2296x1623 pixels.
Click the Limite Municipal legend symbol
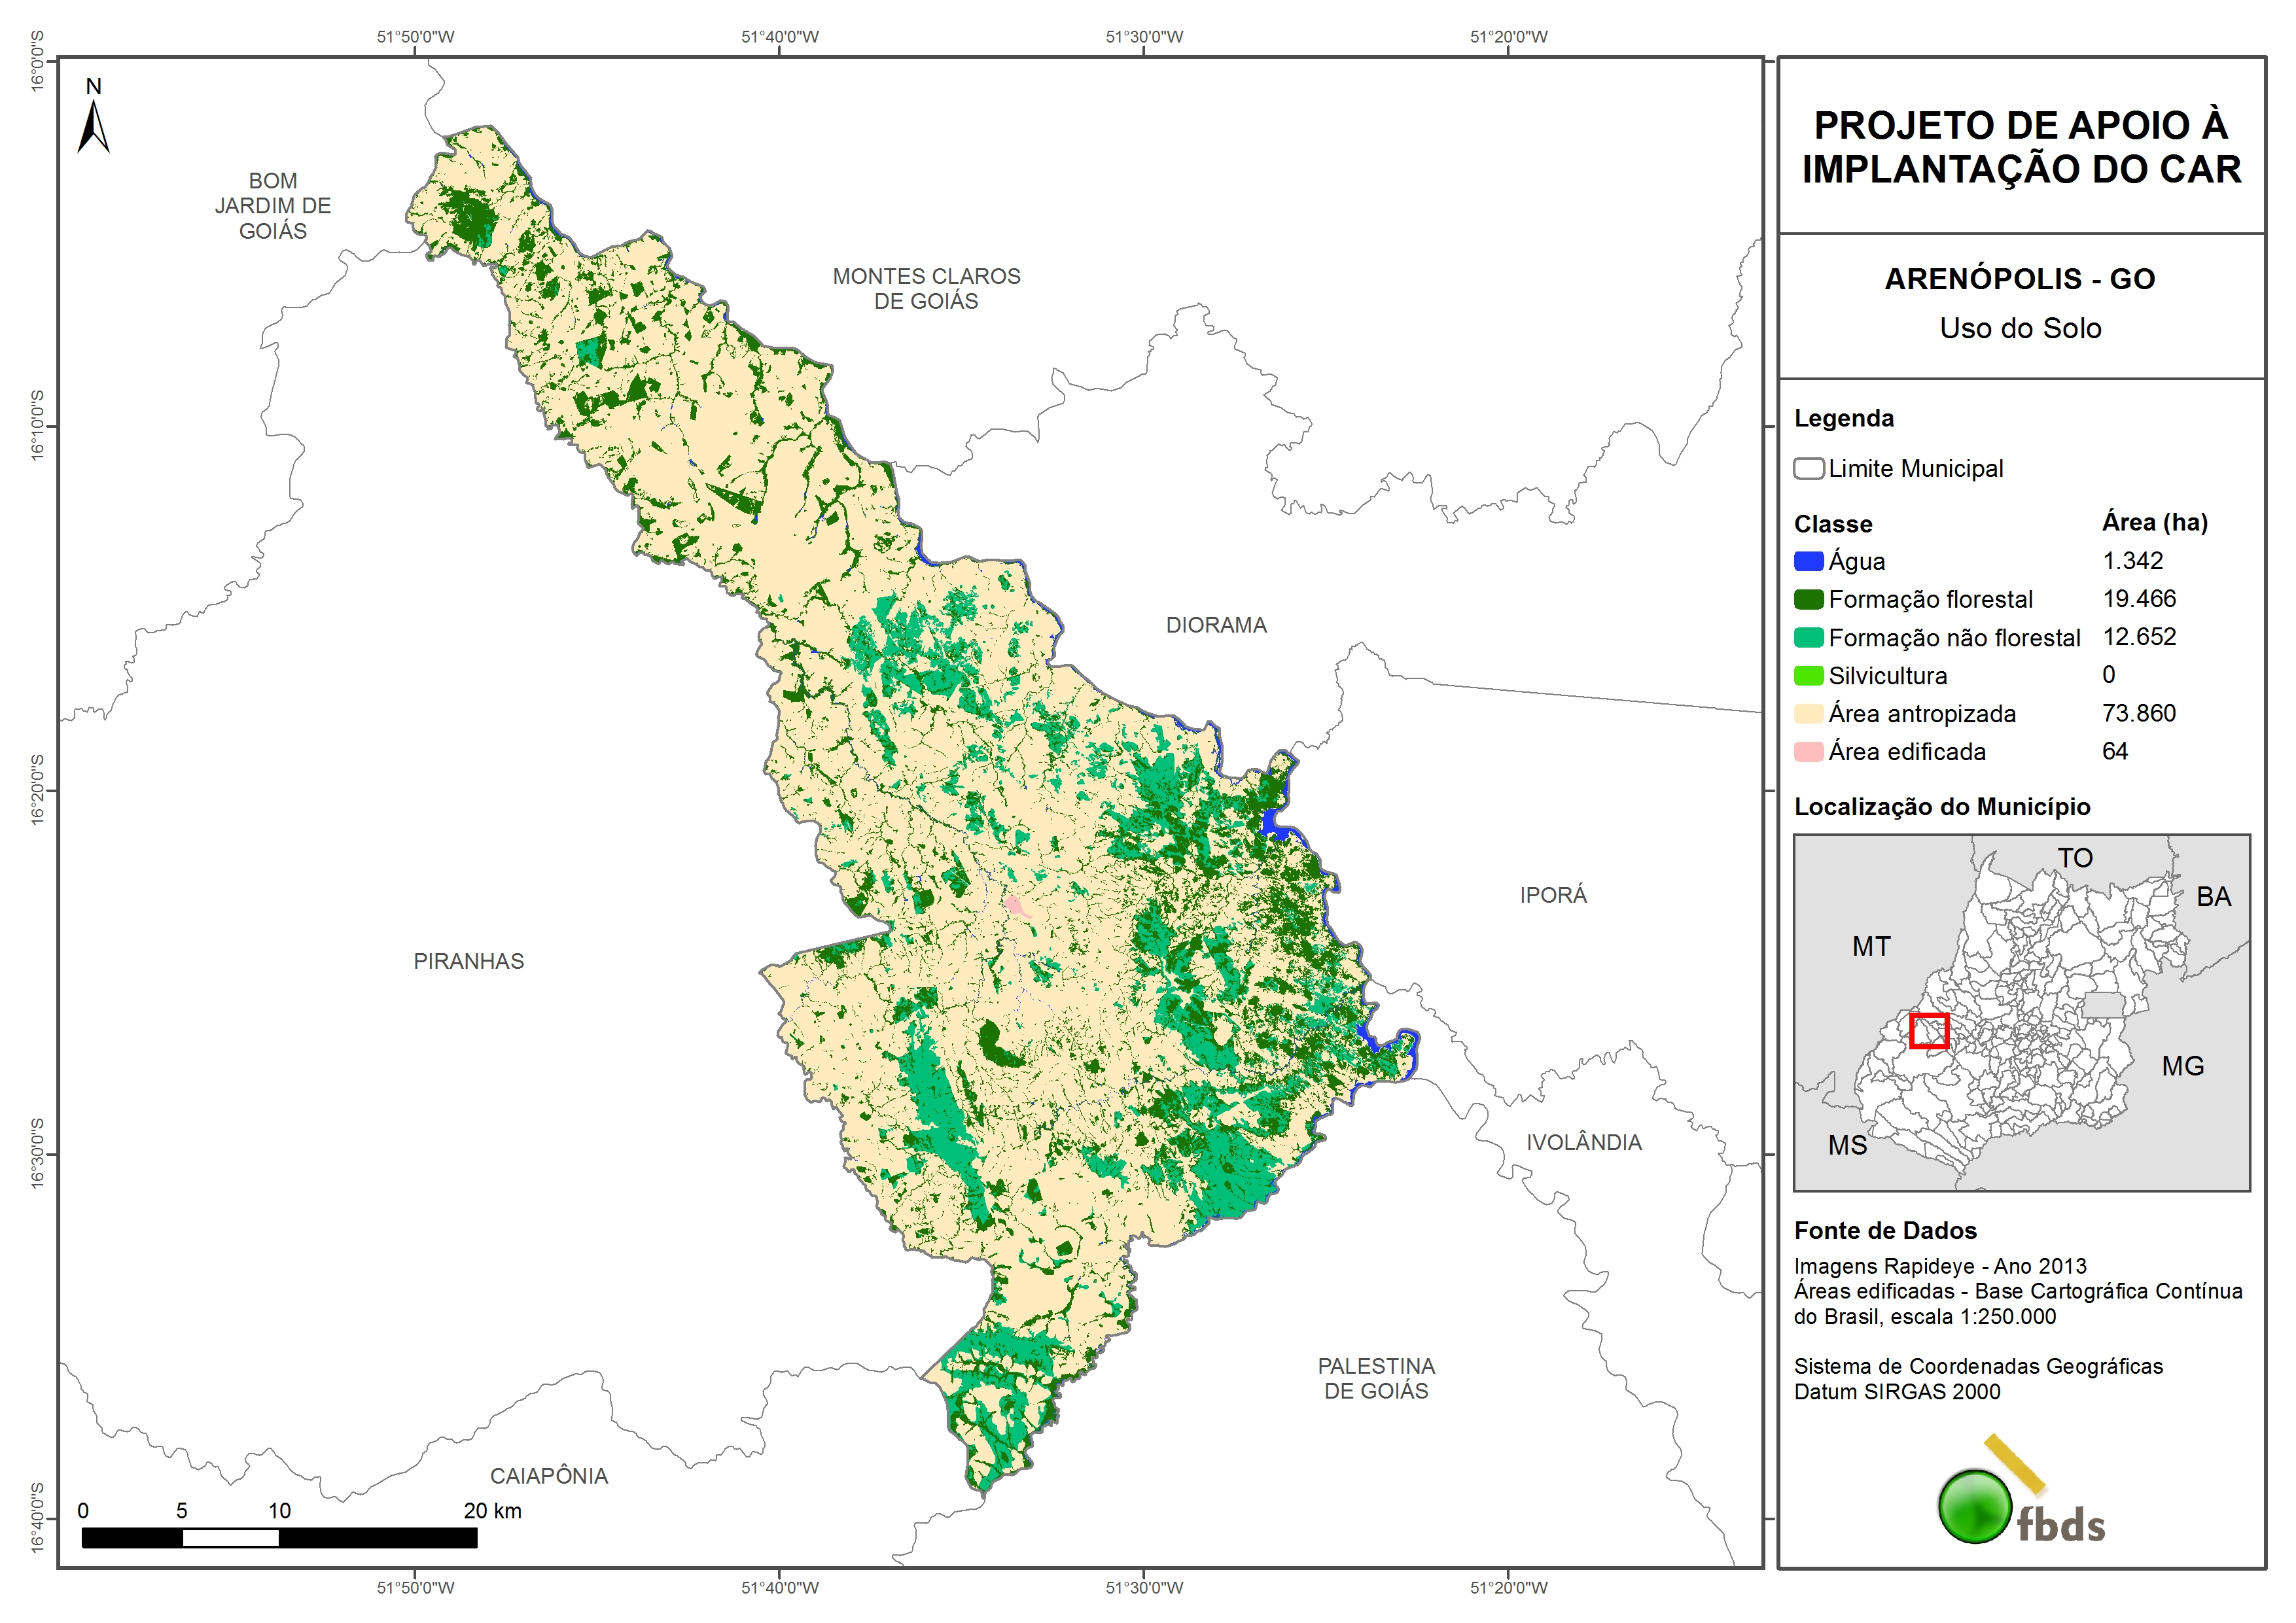1808,469
